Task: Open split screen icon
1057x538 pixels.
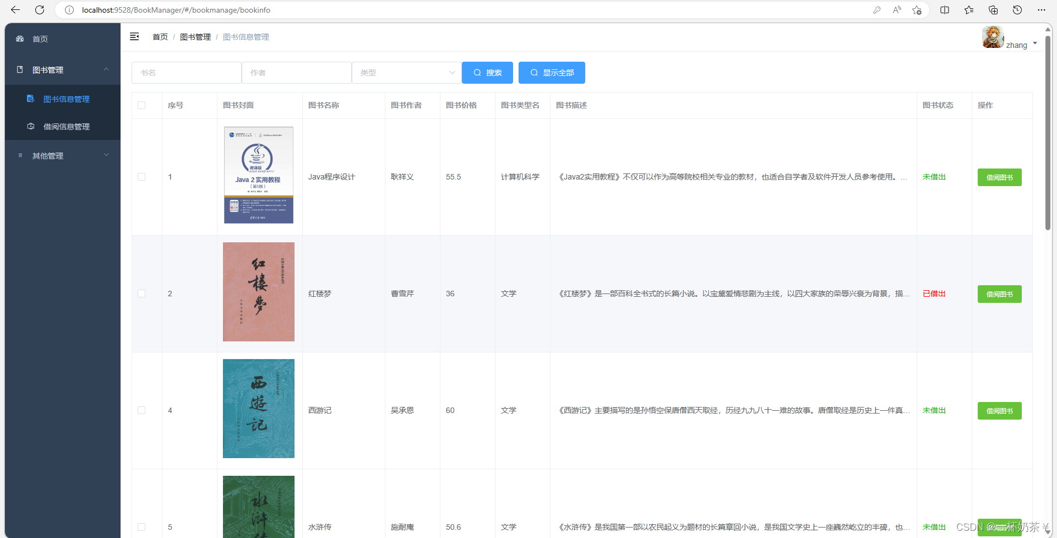Action: coord(945,10)
